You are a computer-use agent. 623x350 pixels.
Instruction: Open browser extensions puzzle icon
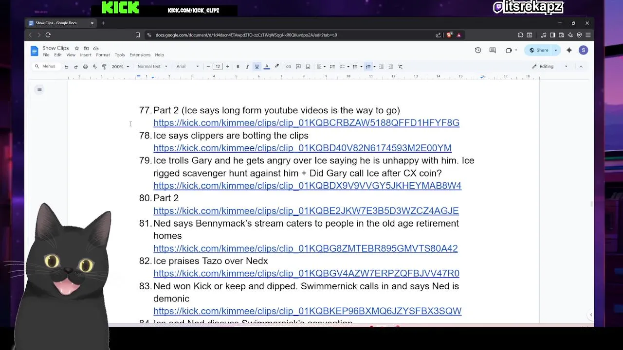point(521,35)
